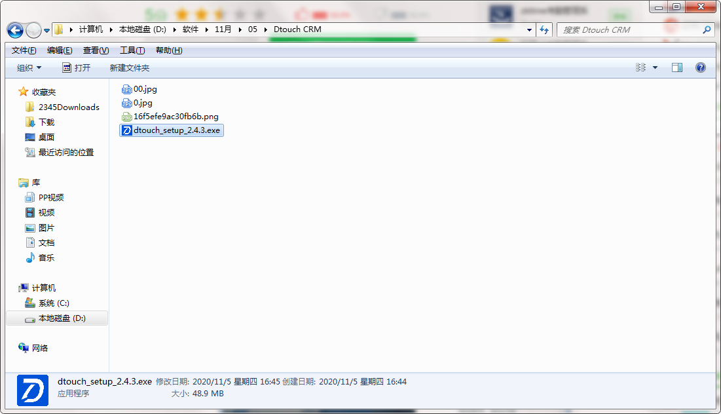Open the Help question mark icon
The height and width of the screenshot is (414, 721).
click(700, 67)
